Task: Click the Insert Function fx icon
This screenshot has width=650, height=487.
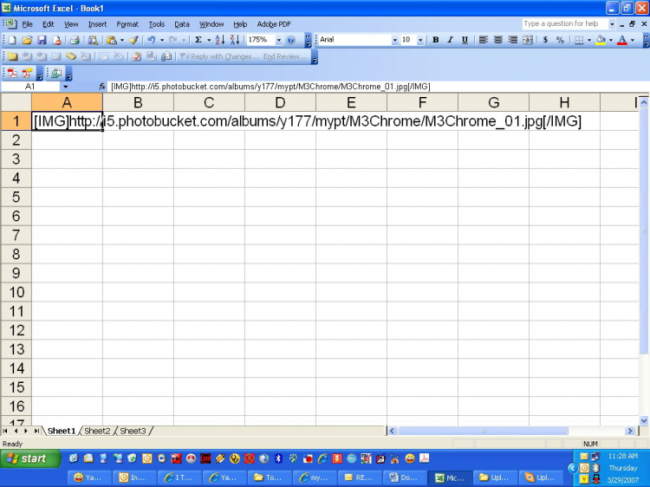Action: click(102, 87)
